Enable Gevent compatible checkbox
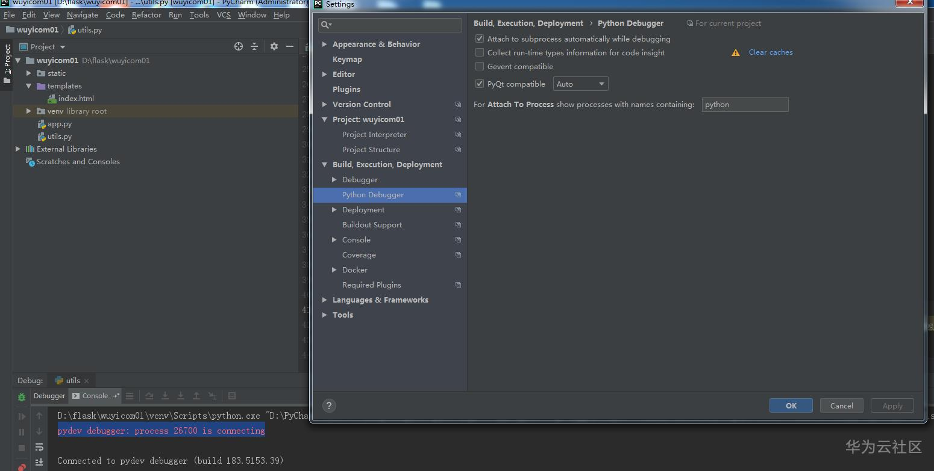Screen dimensions: 934x471 (480, 67)
